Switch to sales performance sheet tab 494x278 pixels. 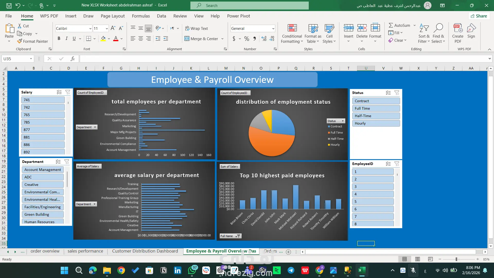tap(85, 251)
